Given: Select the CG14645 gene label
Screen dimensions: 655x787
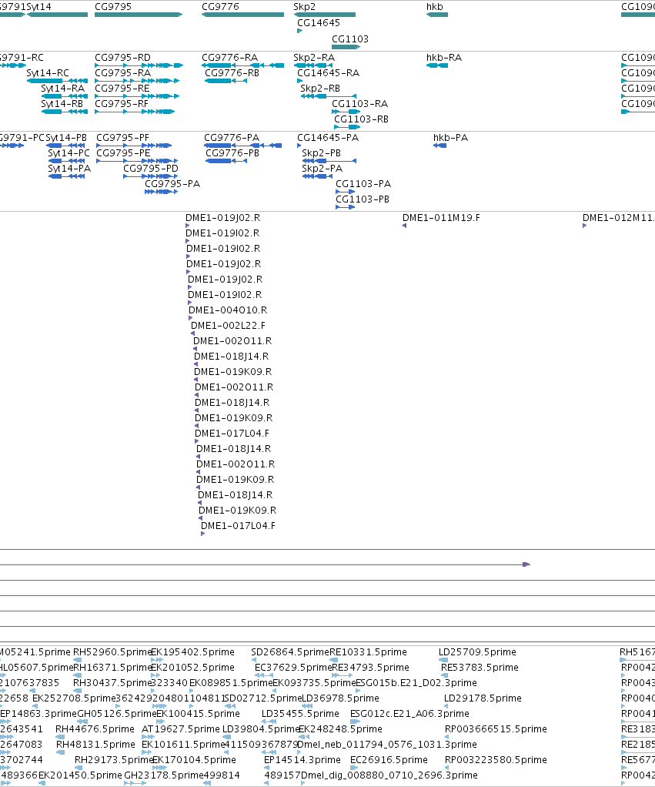Looking at the screenshot, I should coord(319,22).
